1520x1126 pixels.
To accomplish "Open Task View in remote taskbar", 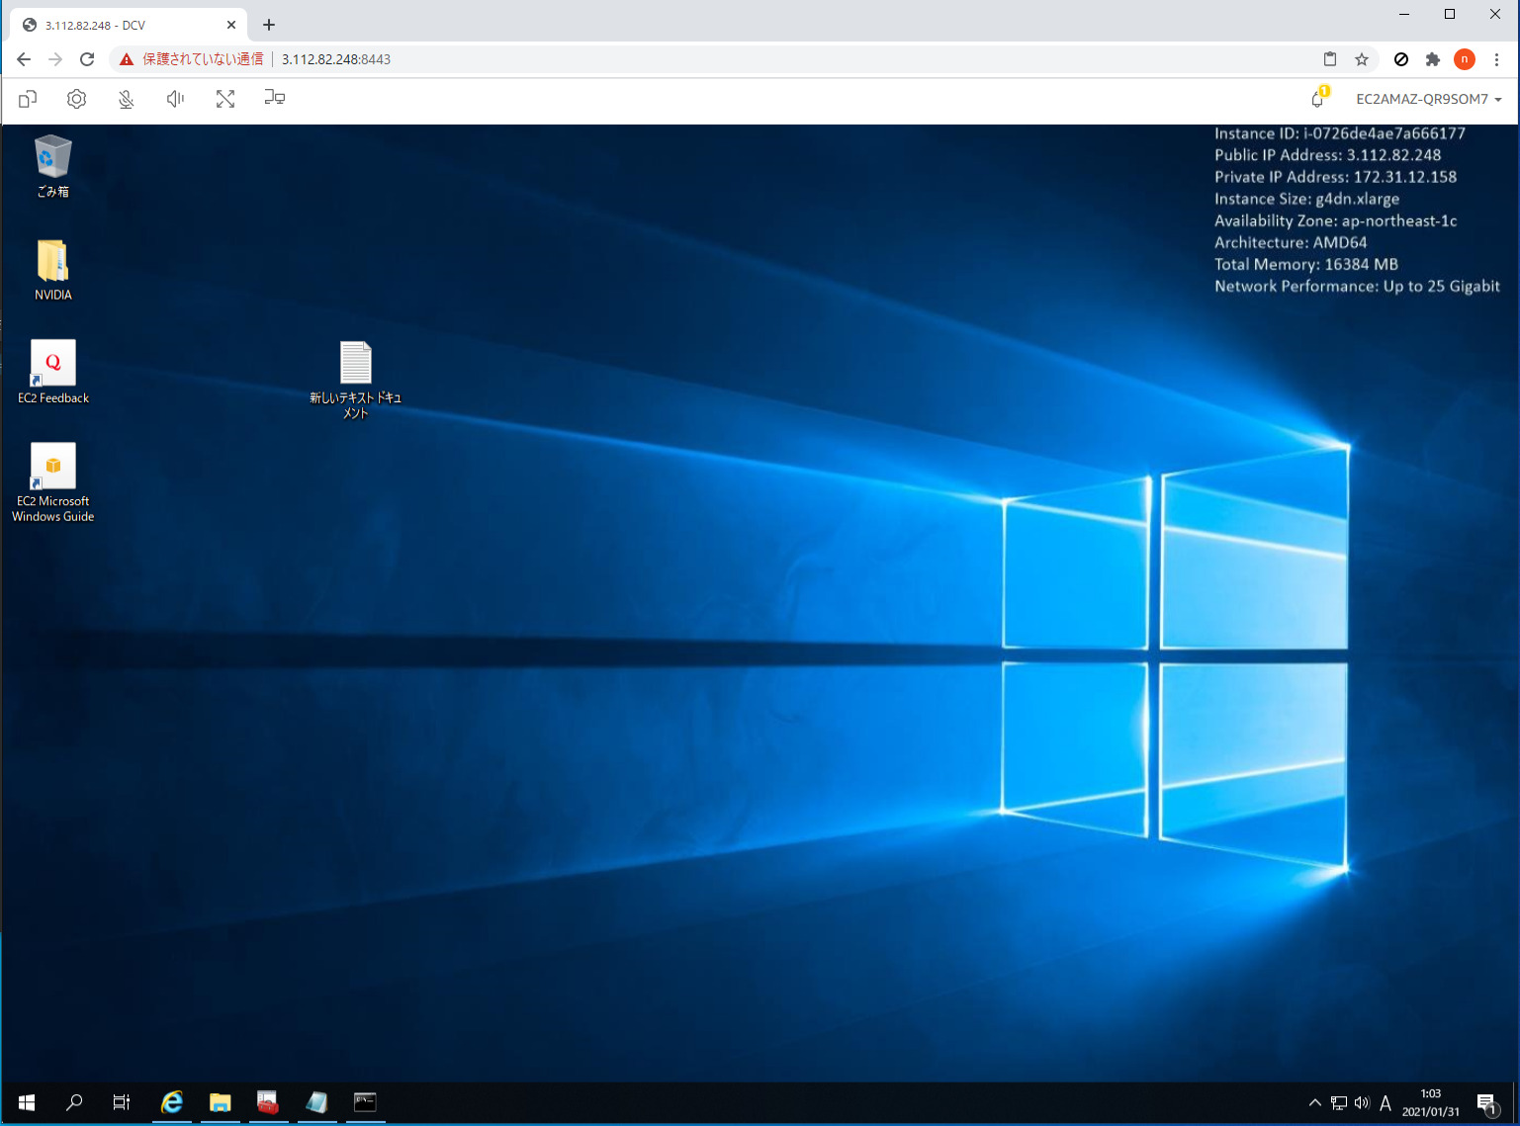I will click(x=122, y=1102).
